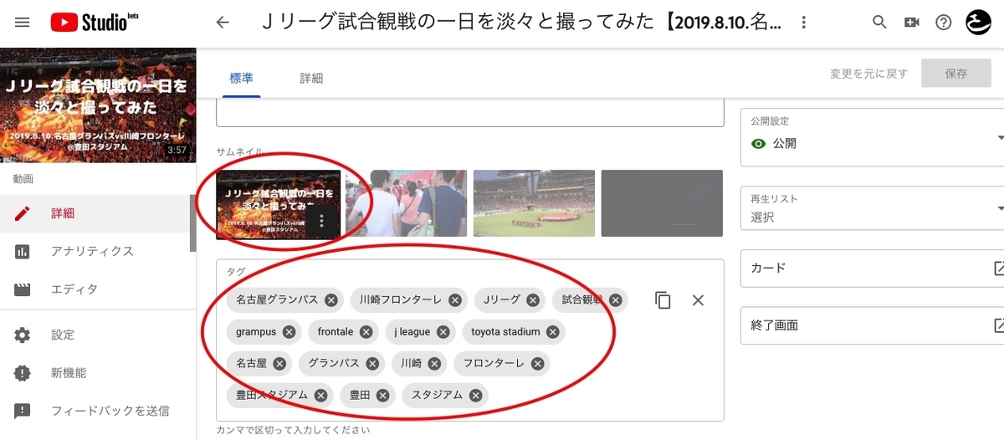The width and height of the screenshot is (1004, 440).
Task: Select the crowd scene thumbnail
Action: click(x=406, y=203)
